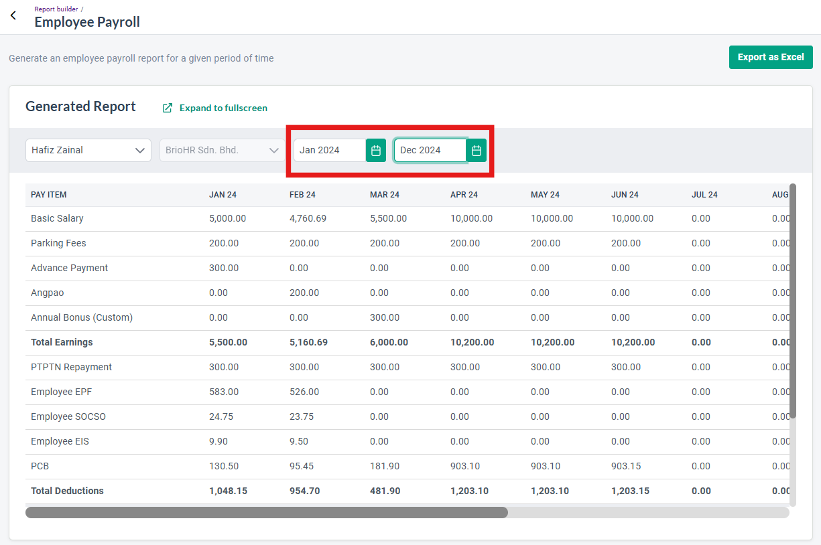
Task: Click the Total Earnings row label
Action: tap(60, 342)
